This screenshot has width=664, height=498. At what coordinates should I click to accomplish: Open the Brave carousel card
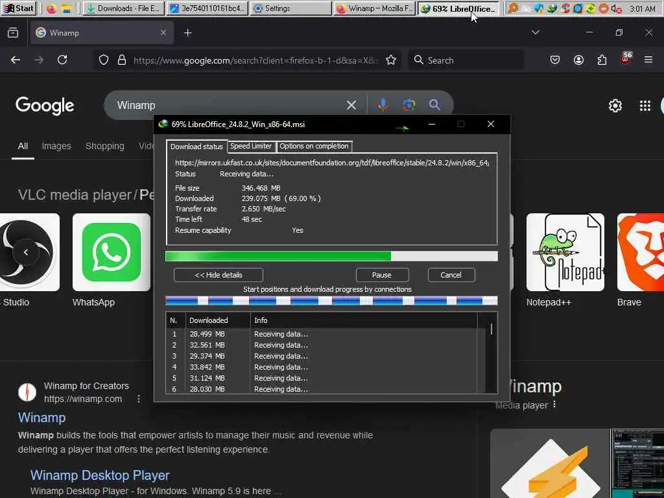640,259
